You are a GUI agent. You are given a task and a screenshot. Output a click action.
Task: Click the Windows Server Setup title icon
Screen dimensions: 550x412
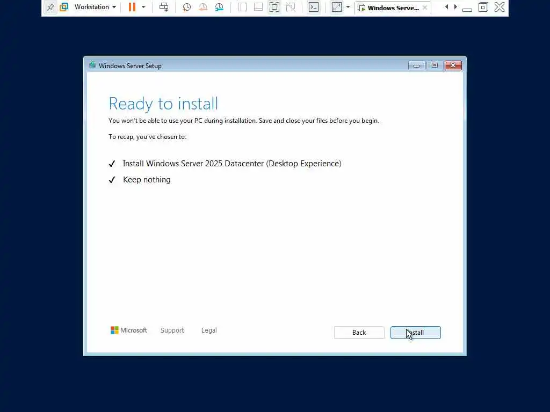pos(92,65)
